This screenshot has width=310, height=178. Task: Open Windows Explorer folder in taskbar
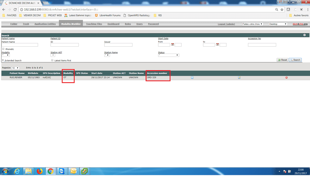pos(28,171)
